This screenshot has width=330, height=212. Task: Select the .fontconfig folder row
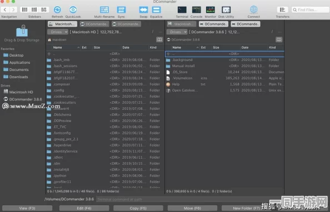pyautogui.click(x=105, y=133)
